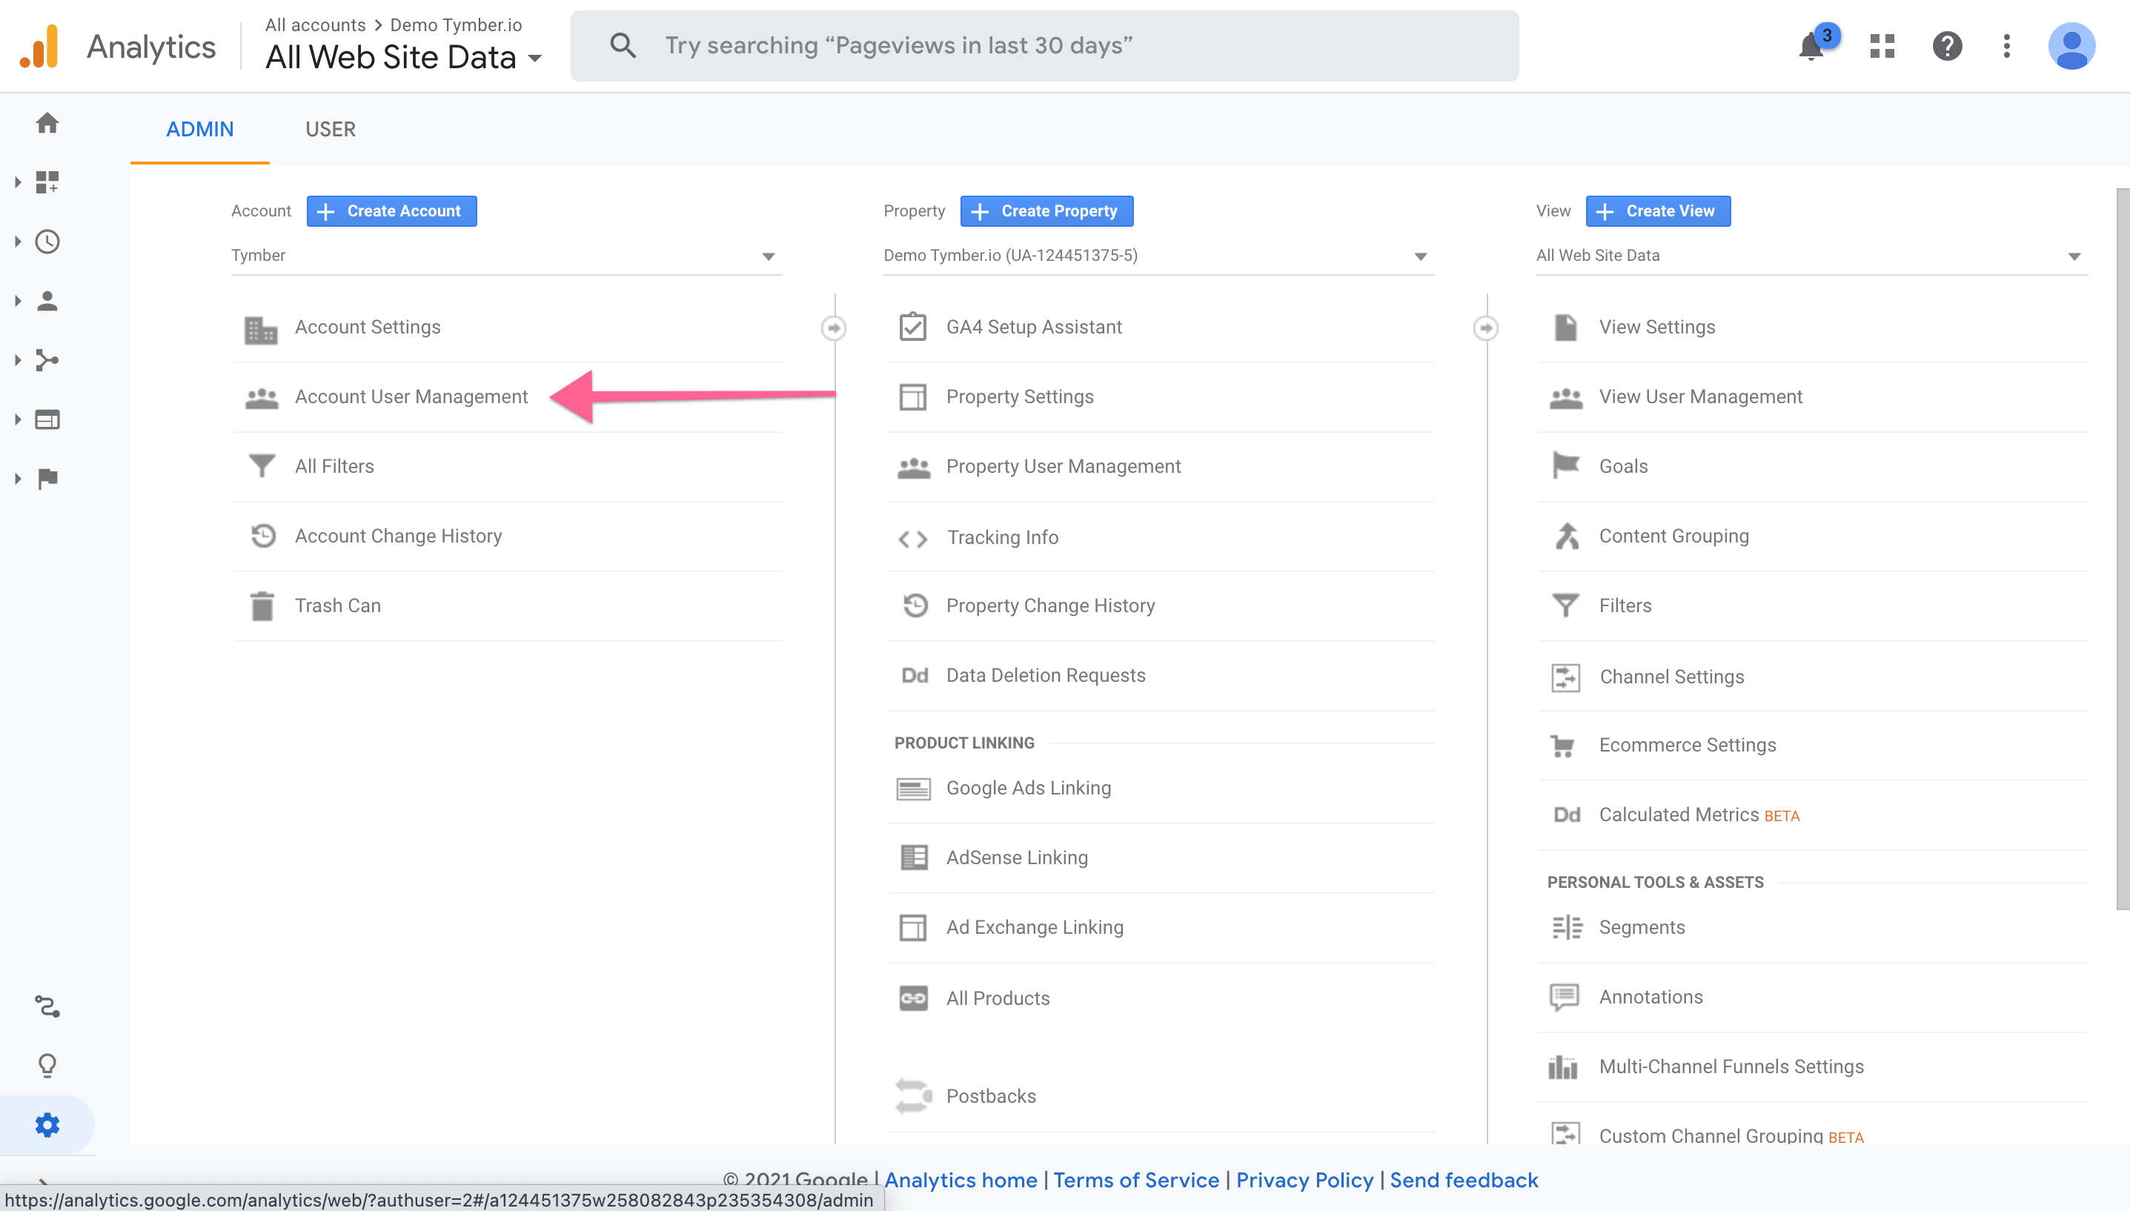
Task: Click the Segments icon
Action: tap(1566, 927)
